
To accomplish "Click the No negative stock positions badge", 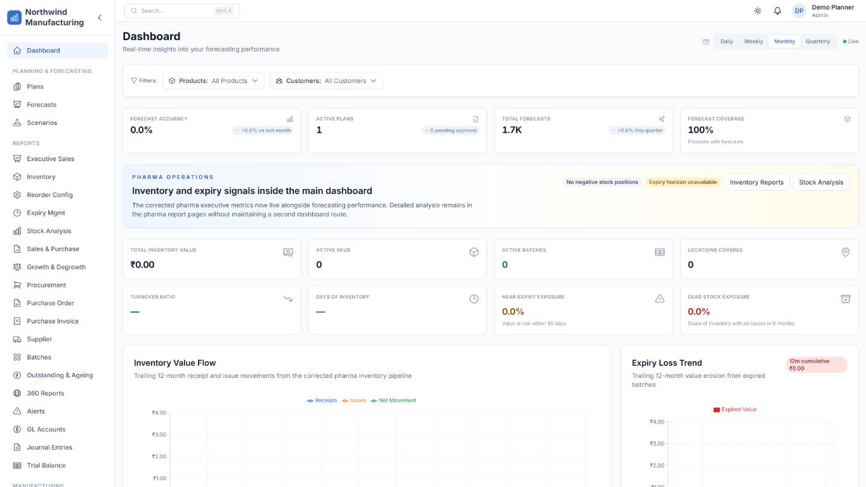I will (x=602, y=182).
